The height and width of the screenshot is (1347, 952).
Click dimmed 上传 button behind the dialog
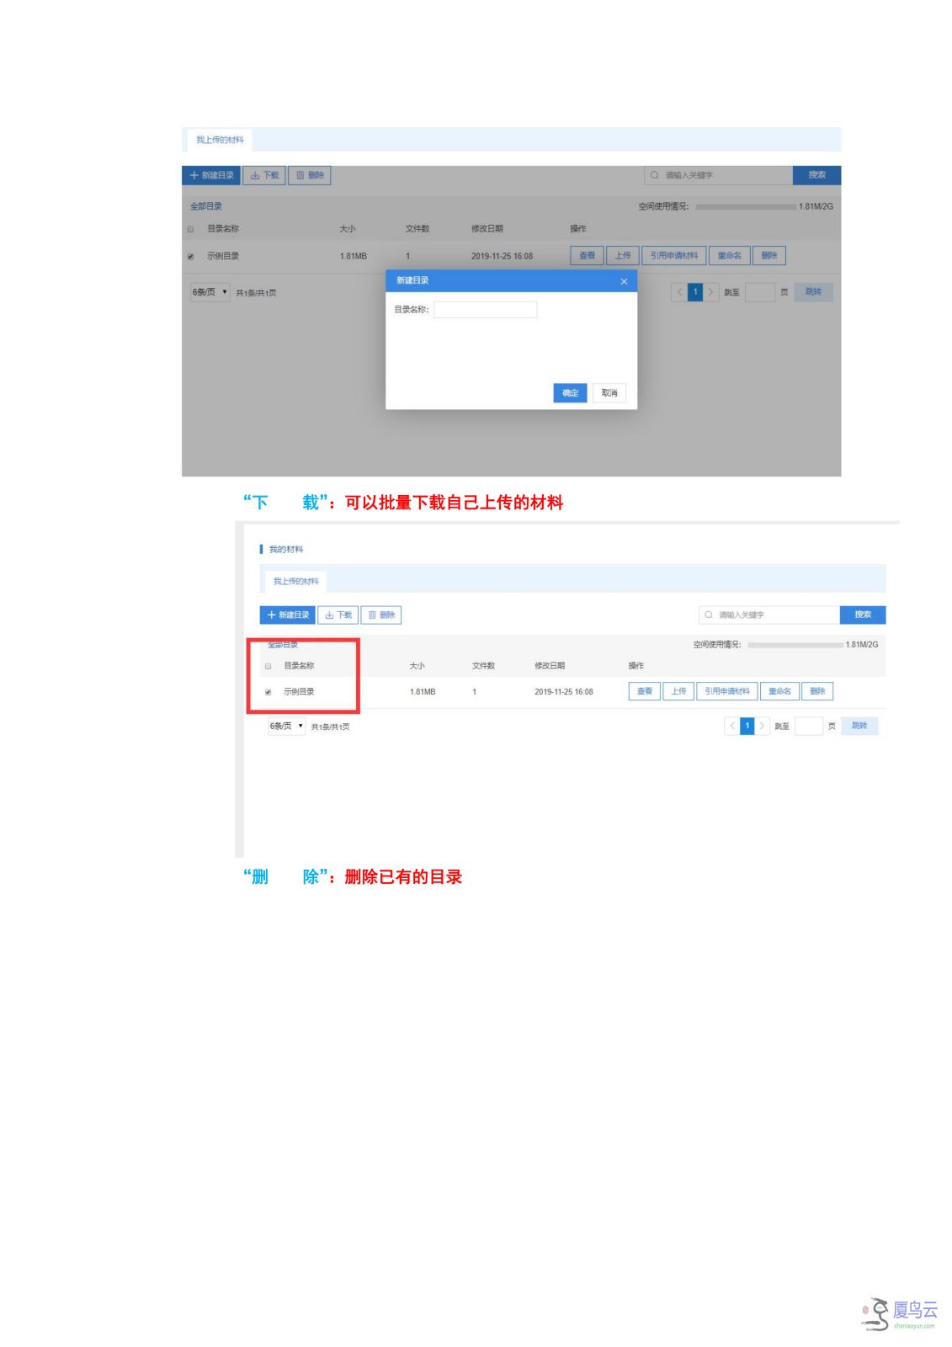(623, 256)
